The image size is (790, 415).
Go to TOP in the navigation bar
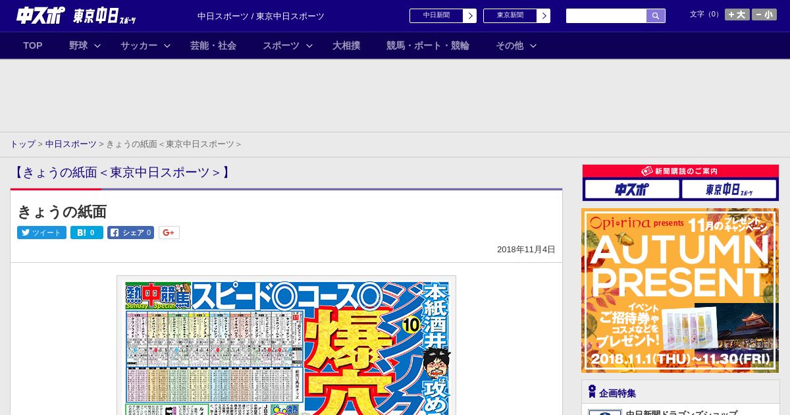coord(33,45)
